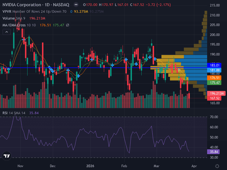Image resolution: width=227 pixels, height=170 pixels.
Task: Click the Feb date on time axis
Action: tap(124, 166)
